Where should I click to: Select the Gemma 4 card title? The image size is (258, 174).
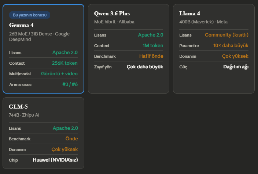coord(21,25)
